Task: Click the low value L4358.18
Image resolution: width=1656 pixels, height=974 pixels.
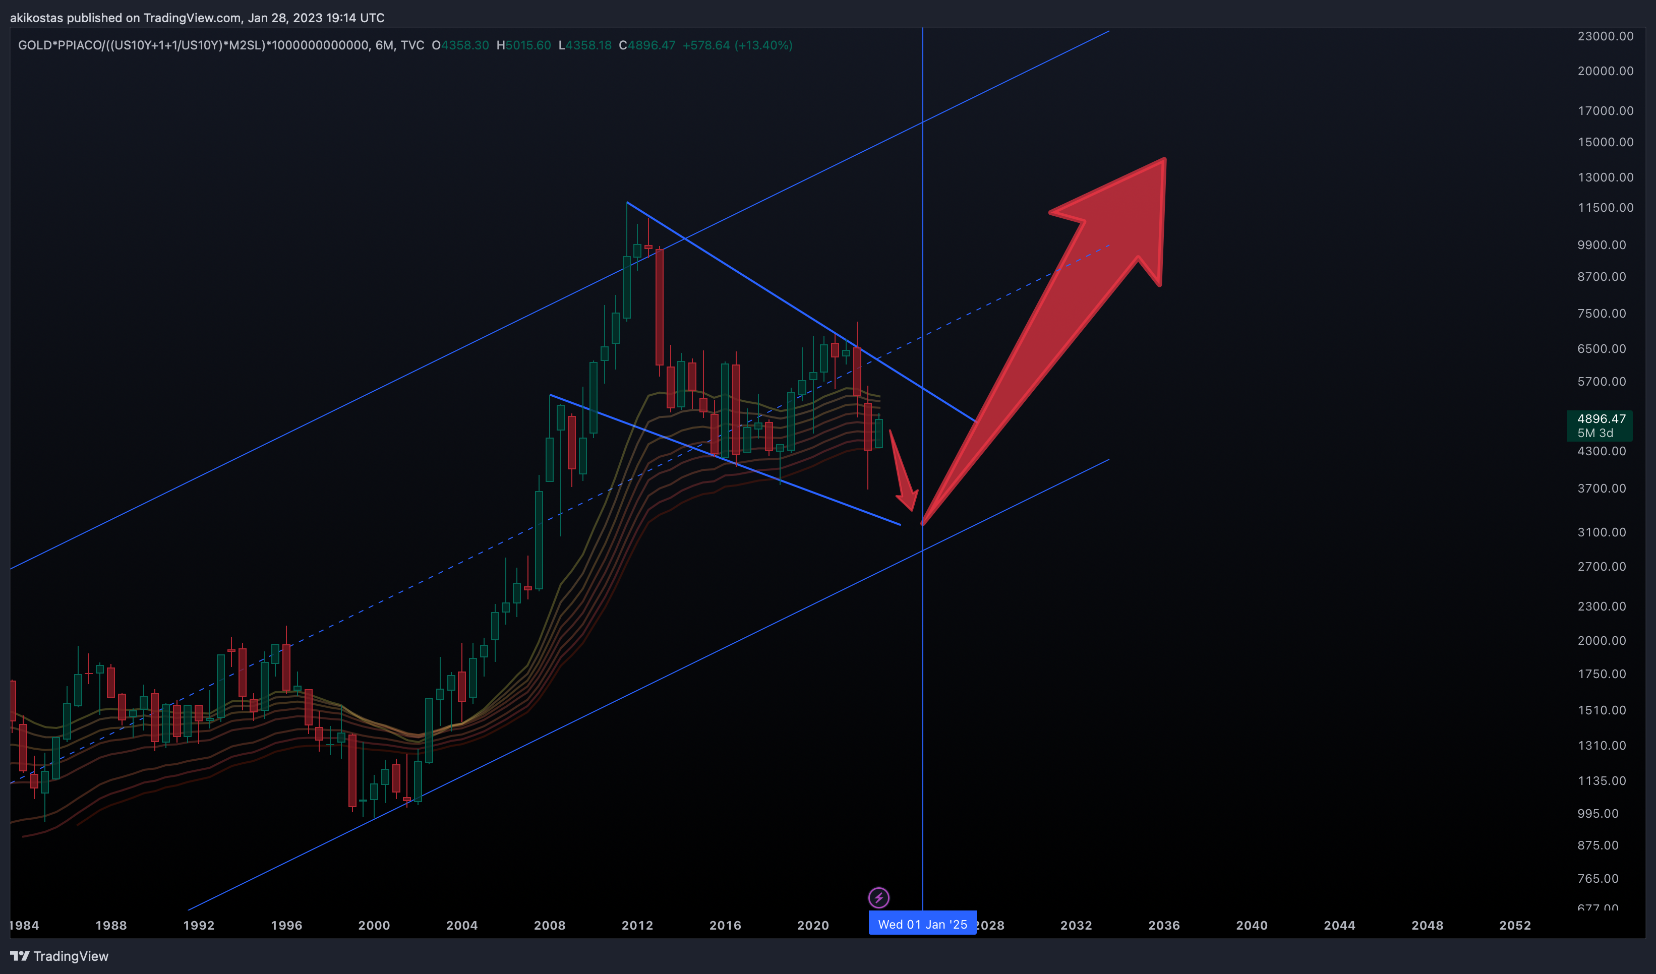Action: coord(585,45)
